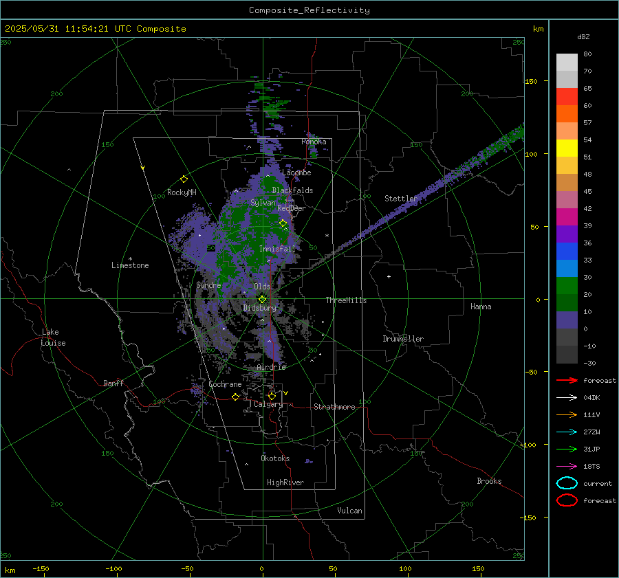Click the Composite_Reflectivity title
This screenshot has height=578, width=619.
coord(309,10)
